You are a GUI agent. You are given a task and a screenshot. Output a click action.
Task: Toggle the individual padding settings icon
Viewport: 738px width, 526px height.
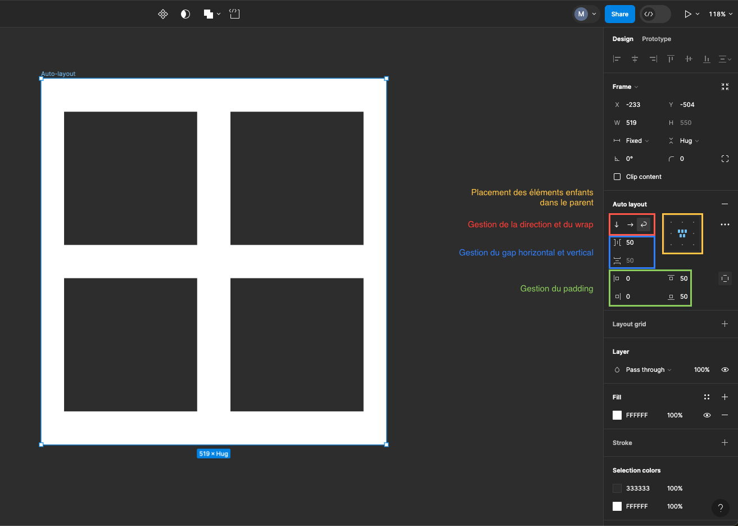(x=725, y=278)
